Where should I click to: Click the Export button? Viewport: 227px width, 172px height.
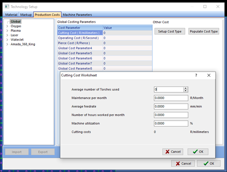[x=43, y=152]
